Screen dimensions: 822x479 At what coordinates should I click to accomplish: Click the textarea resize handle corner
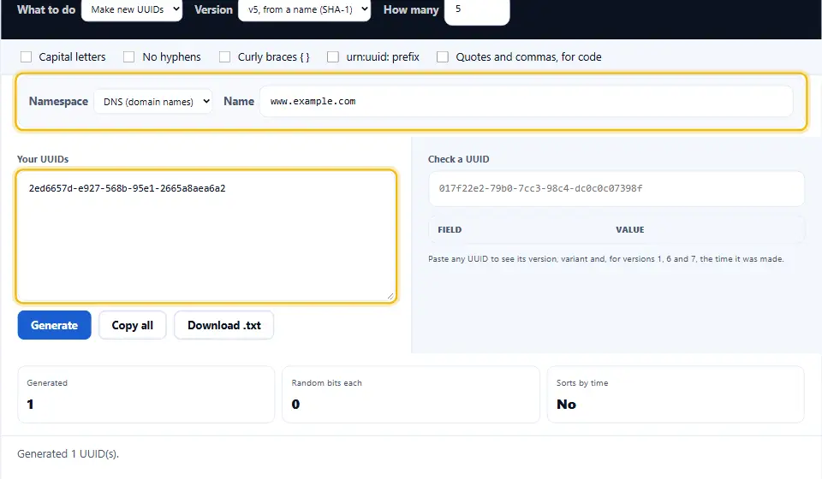pyautogui.click(x=390, y=296)
